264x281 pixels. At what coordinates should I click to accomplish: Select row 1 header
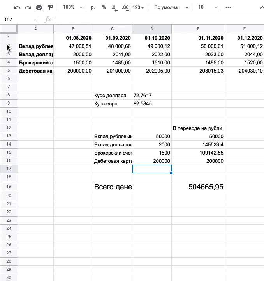pos(9,37)
